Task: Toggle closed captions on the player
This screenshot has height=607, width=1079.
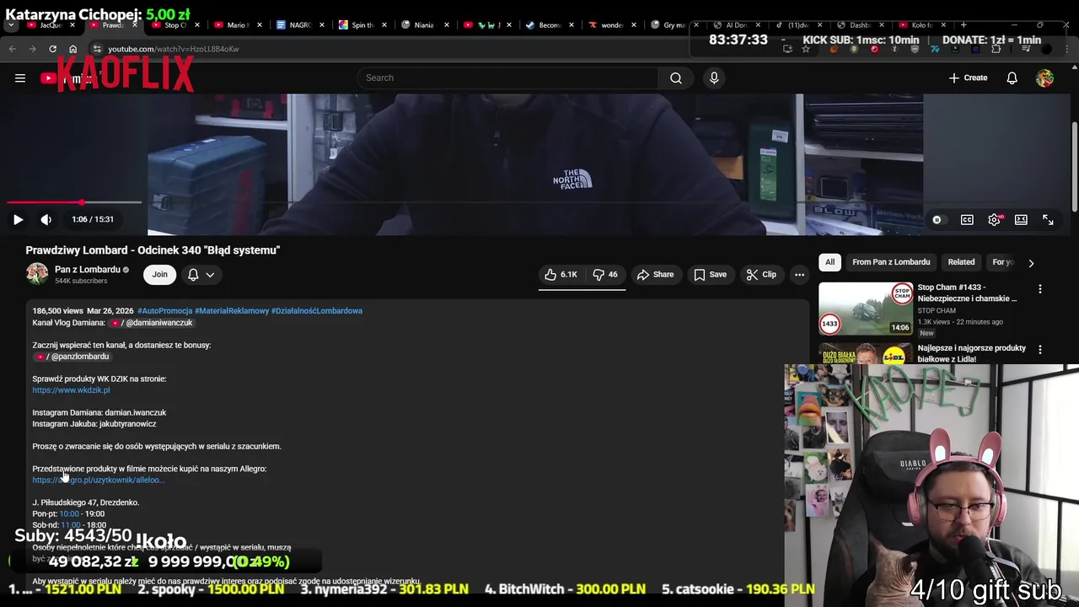Action: pyautogui.click(x=967, y=220)
